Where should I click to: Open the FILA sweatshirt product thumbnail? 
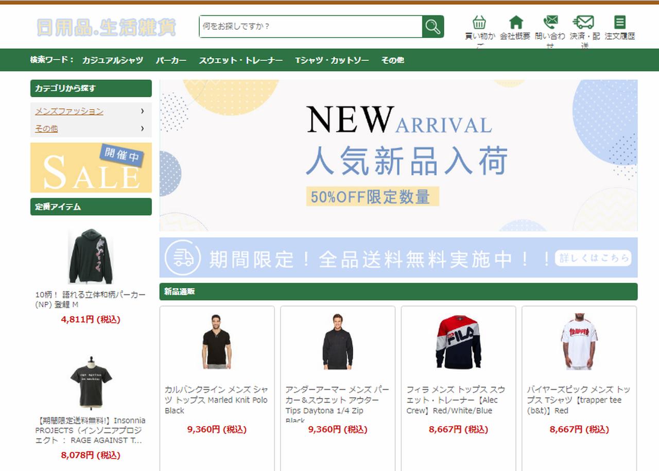(458, 342)
